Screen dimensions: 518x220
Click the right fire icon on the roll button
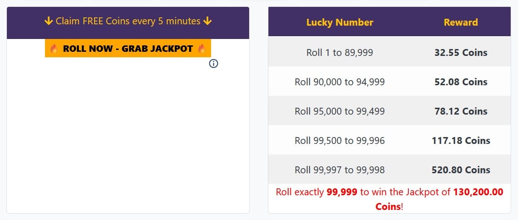click(201, 49)
